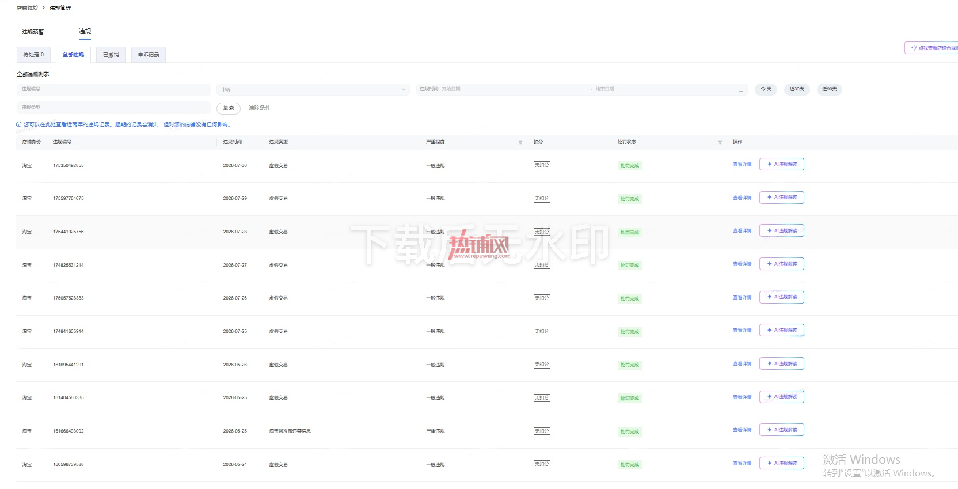Open the 申诉记录 tab

(x=149, y=55)
